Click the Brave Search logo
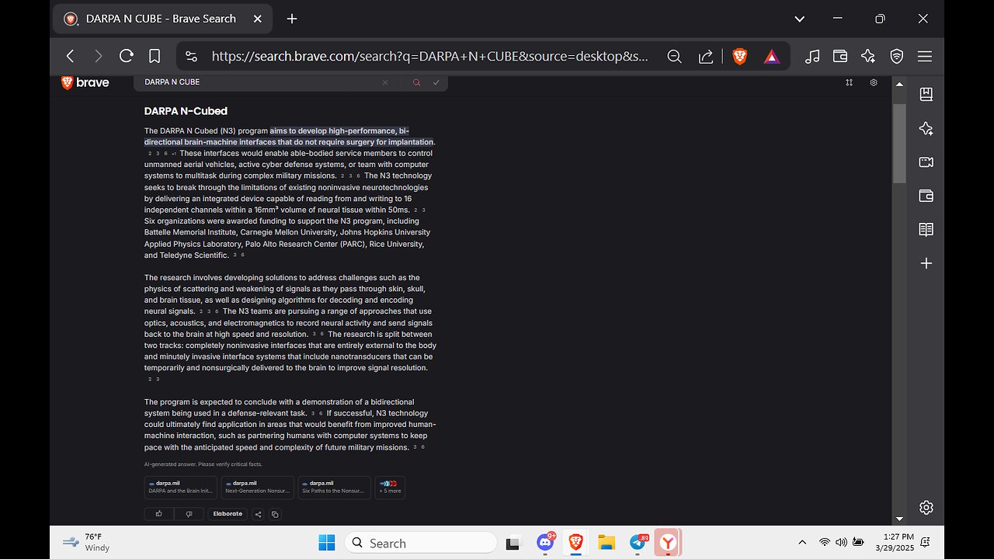This screenshot has height=559, width=994. point(85,82)
